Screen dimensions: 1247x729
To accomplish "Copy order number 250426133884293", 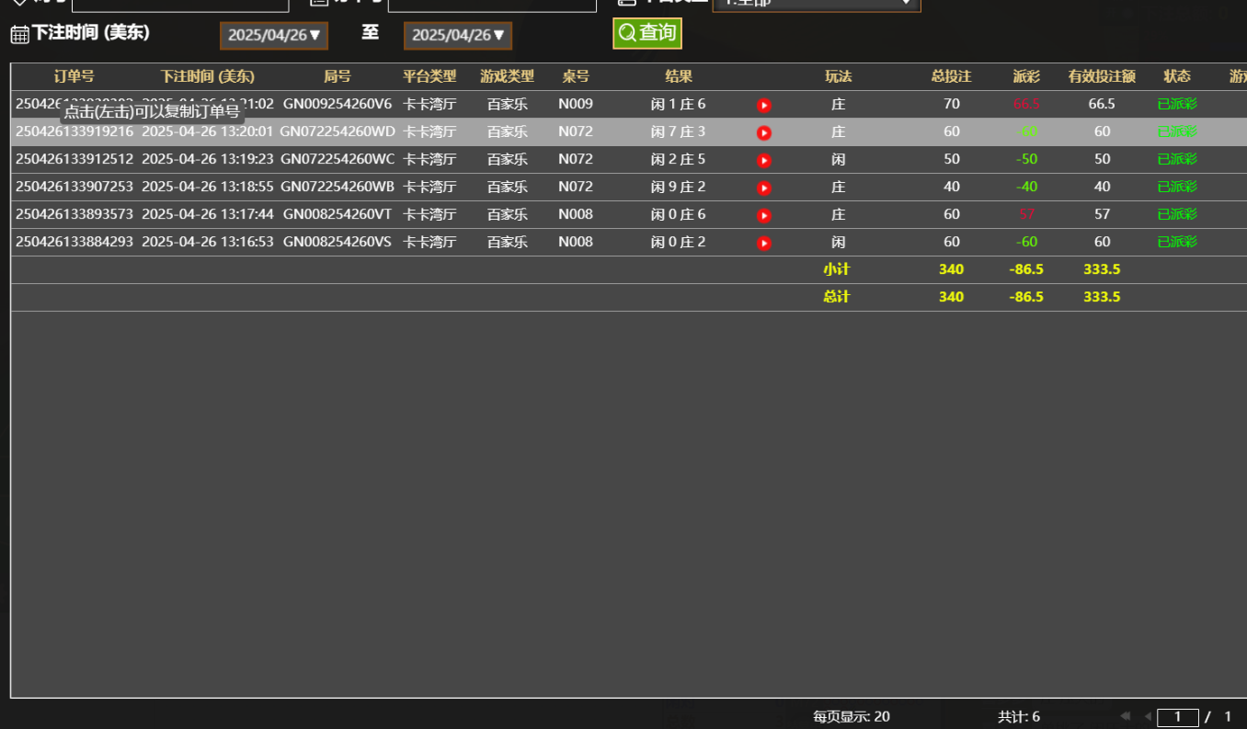I will (x=74, y=243).
